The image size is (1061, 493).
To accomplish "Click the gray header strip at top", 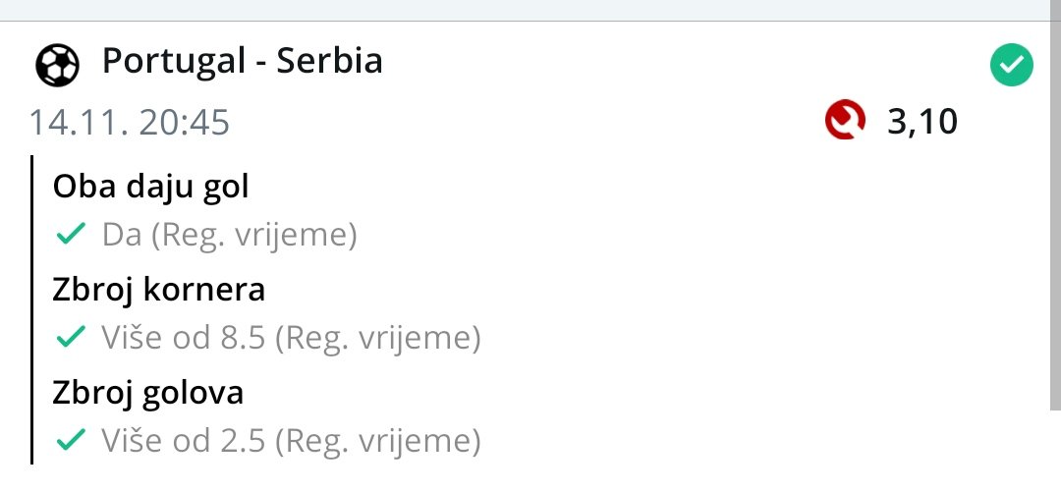I will point(530,10).
